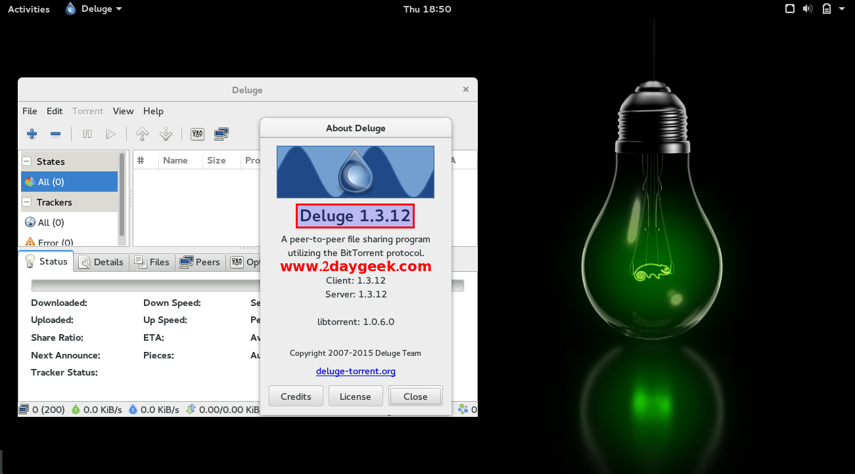Click the volume icon in the system tray
Image resolution: width=855 pixels, height=474 pixels.
coord(808,9)
